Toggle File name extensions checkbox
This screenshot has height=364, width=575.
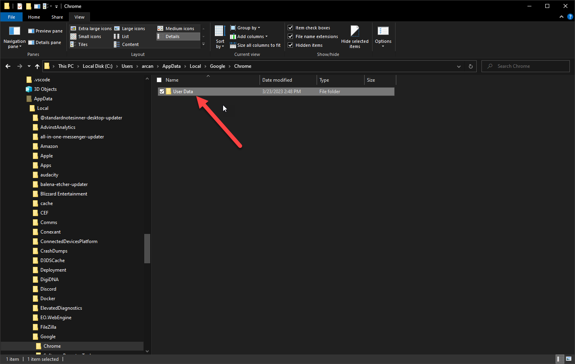[290, 36]
